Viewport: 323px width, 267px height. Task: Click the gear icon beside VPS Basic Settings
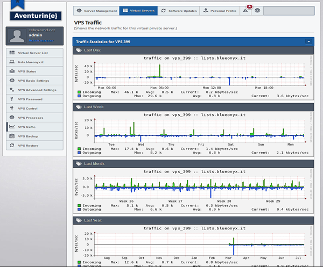12,81
